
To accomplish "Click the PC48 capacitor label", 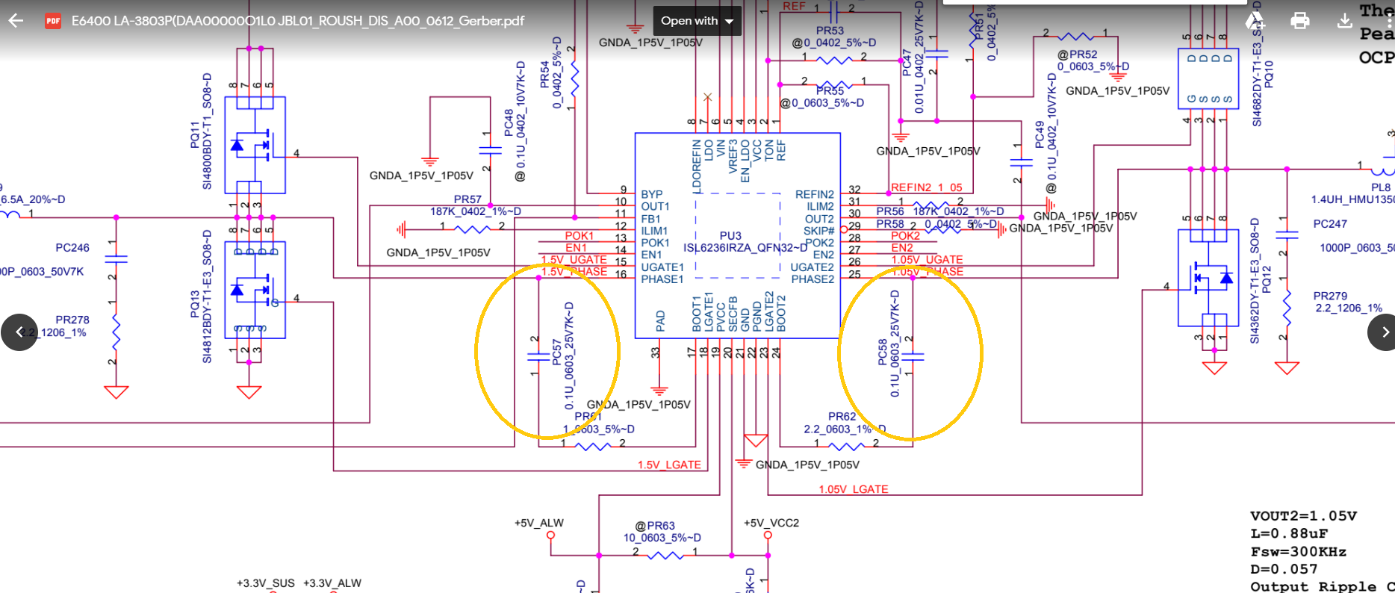I will (509, 122).
